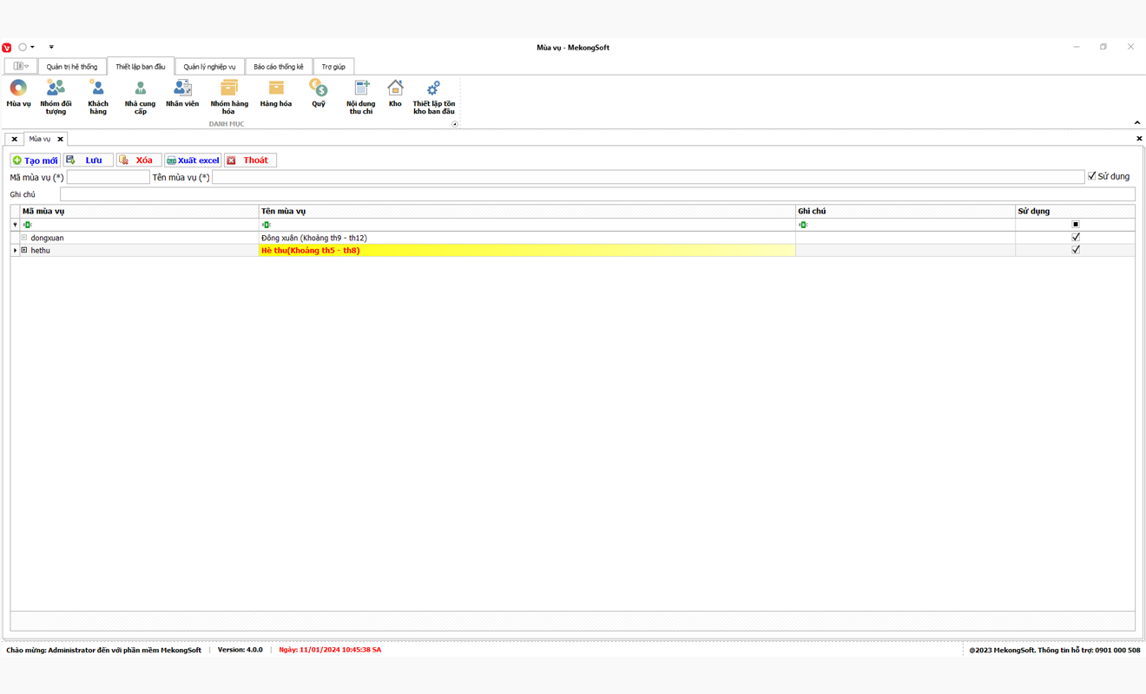Viewport: 1146px width, 694px height.
Task: Toggle the Sử dụng checkbox in form
Action: click(1092, 176)
